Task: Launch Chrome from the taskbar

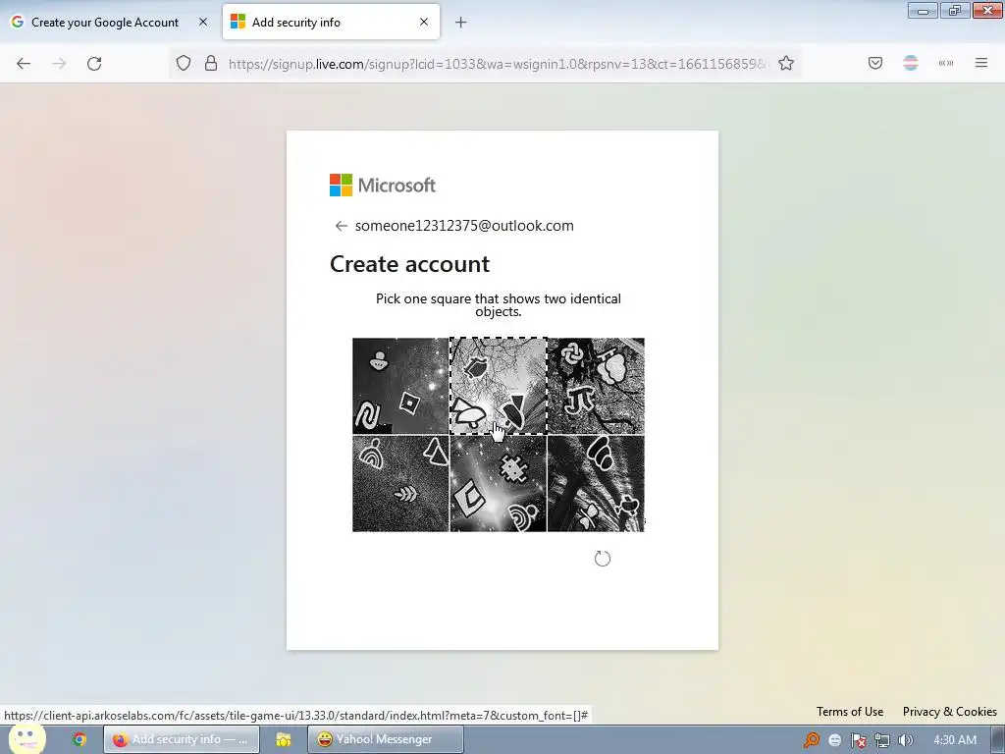Action: point(79,739)
